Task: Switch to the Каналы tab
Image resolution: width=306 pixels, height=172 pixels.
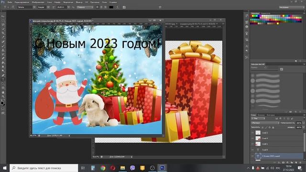Action: [x=261, y=115]
